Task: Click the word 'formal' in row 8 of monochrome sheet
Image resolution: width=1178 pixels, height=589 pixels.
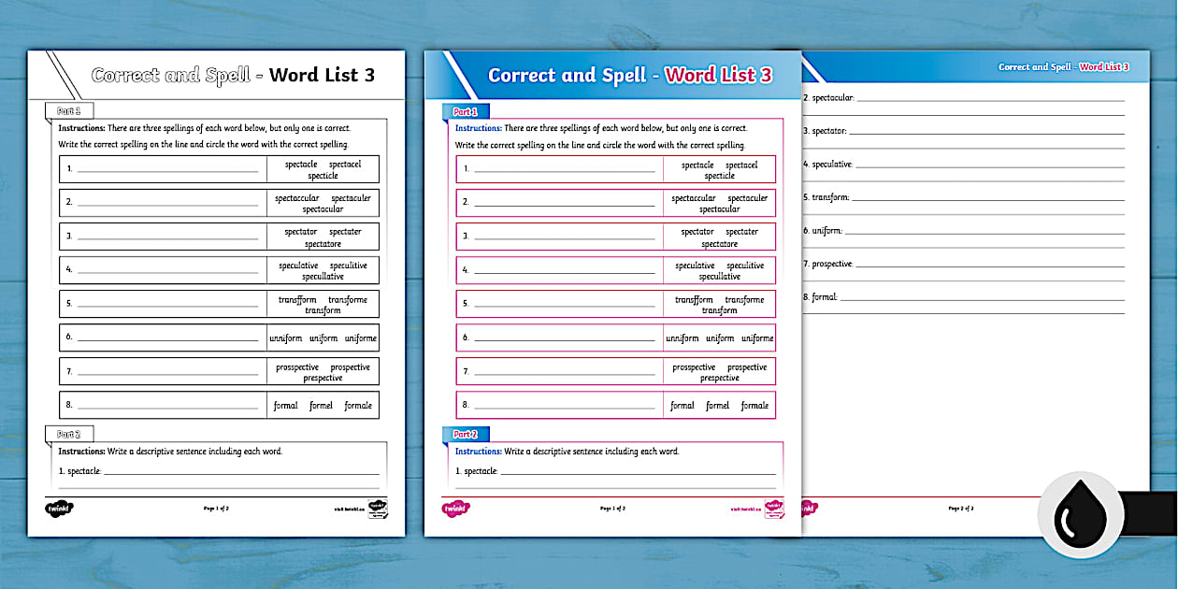Action: click(285, 406)
